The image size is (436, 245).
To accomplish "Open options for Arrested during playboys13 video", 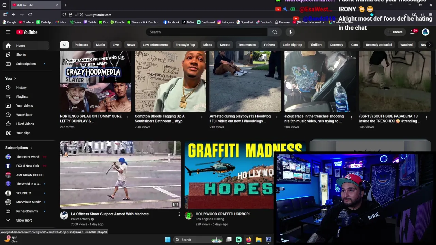I will 277,118.
